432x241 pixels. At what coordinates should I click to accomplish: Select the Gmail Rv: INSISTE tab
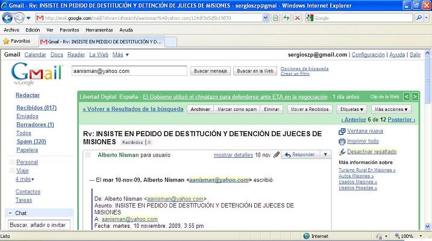click(x=102, y=42)
